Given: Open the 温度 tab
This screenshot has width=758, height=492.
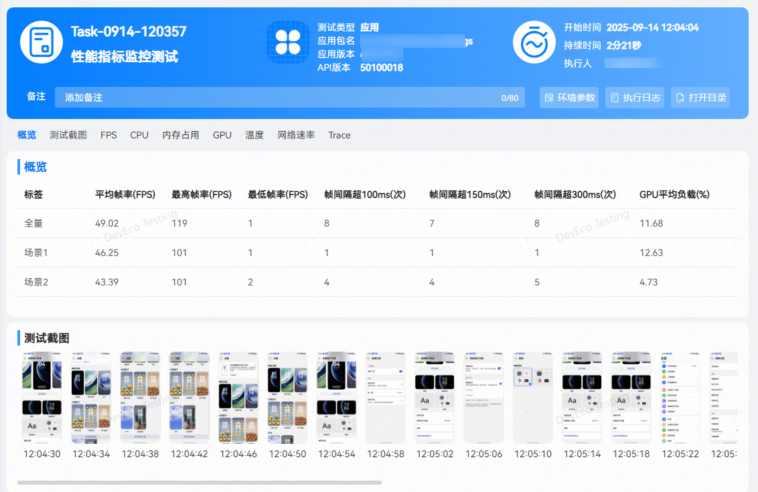Looking at the screenshot, I should click(x=254, y=135).
